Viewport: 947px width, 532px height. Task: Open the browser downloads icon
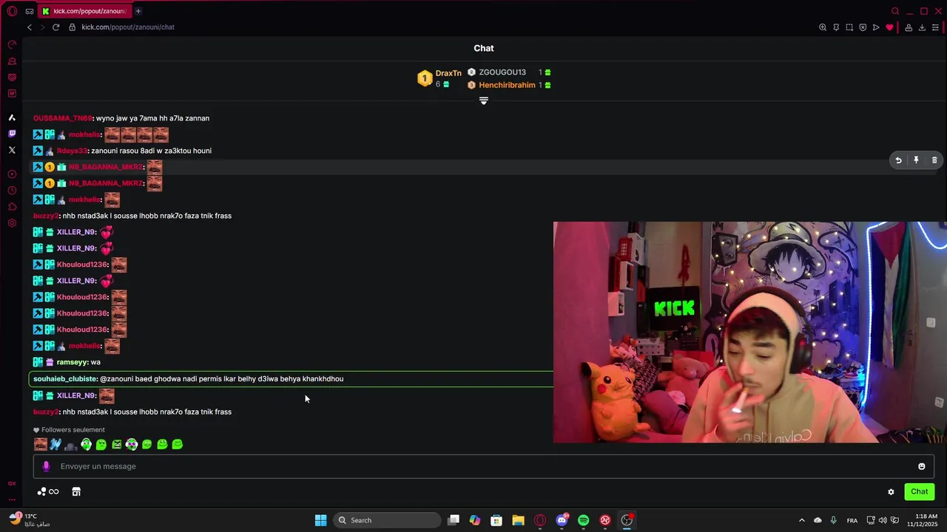point(922,27)
